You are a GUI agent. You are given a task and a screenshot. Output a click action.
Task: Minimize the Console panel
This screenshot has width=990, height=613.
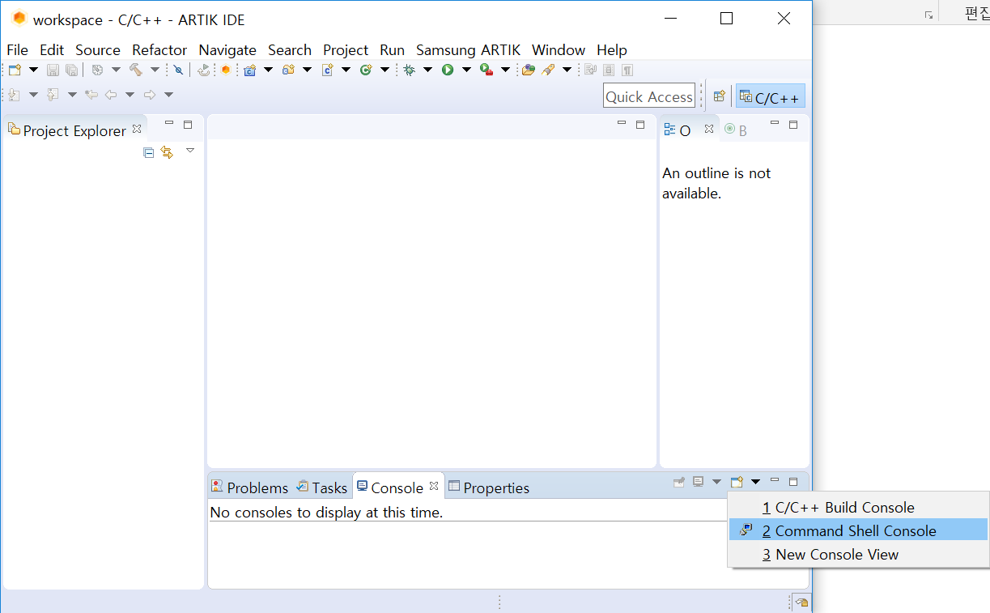tap(775, 480)
